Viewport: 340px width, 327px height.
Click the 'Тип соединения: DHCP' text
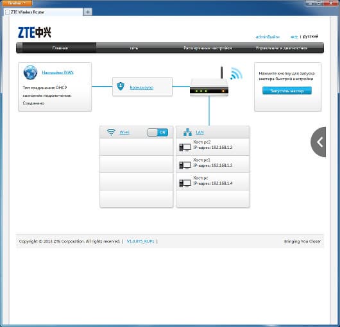pos(45,88)
